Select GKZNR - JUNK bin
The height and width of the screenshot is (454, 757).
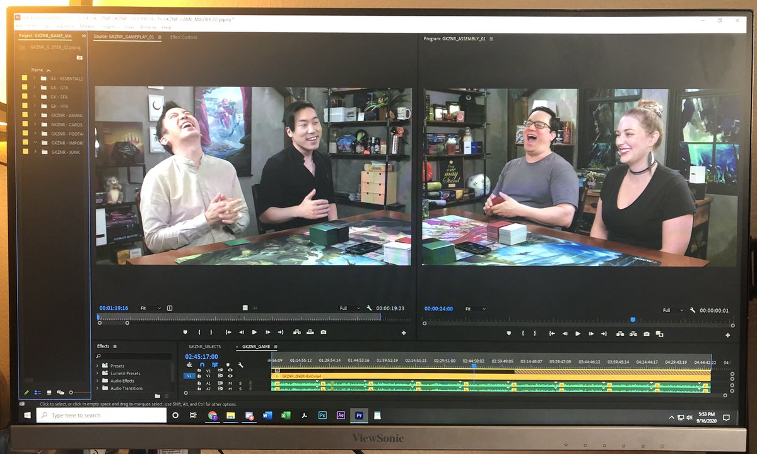pos(66,152)
